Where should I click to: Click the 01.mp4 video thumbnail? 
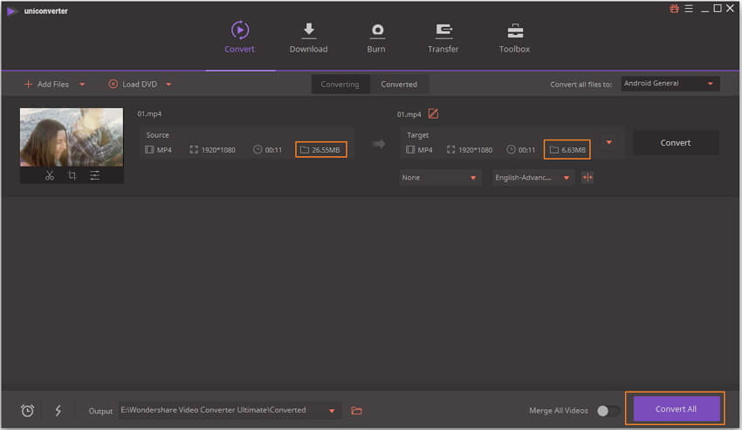(72, 137)
